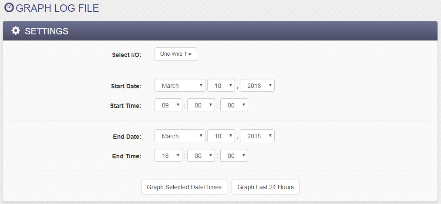
Task: Click the Start Time label
Action: (x=126, y=106)
